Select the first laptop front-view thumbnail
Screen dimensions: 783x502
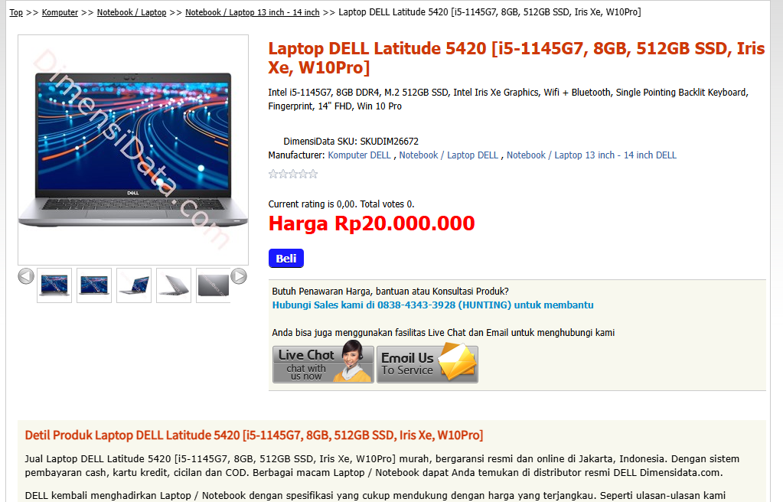click(54, 285)
